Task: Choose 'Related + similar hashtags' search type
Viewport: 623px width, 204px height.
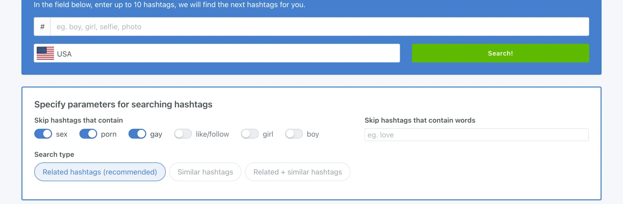Action: [297, 172]
